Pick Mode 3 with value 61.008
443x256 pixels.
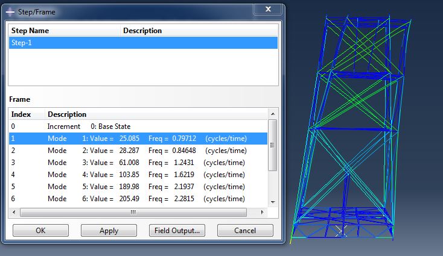[138, 163]
